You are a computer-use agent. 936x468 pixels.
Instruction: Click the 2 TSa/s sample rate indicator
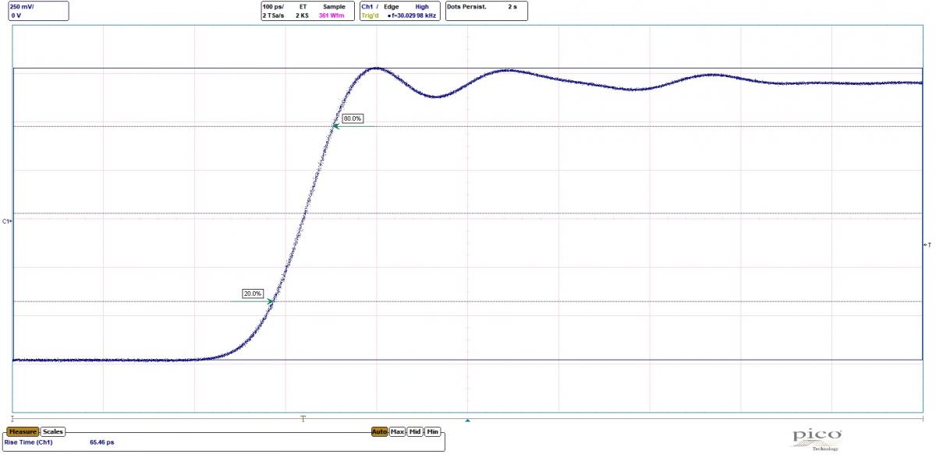coord(273,15)
